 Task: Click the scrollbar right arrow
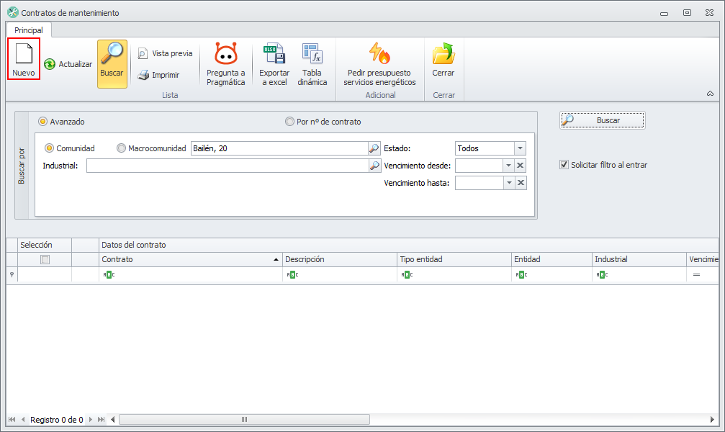point(712,420)
